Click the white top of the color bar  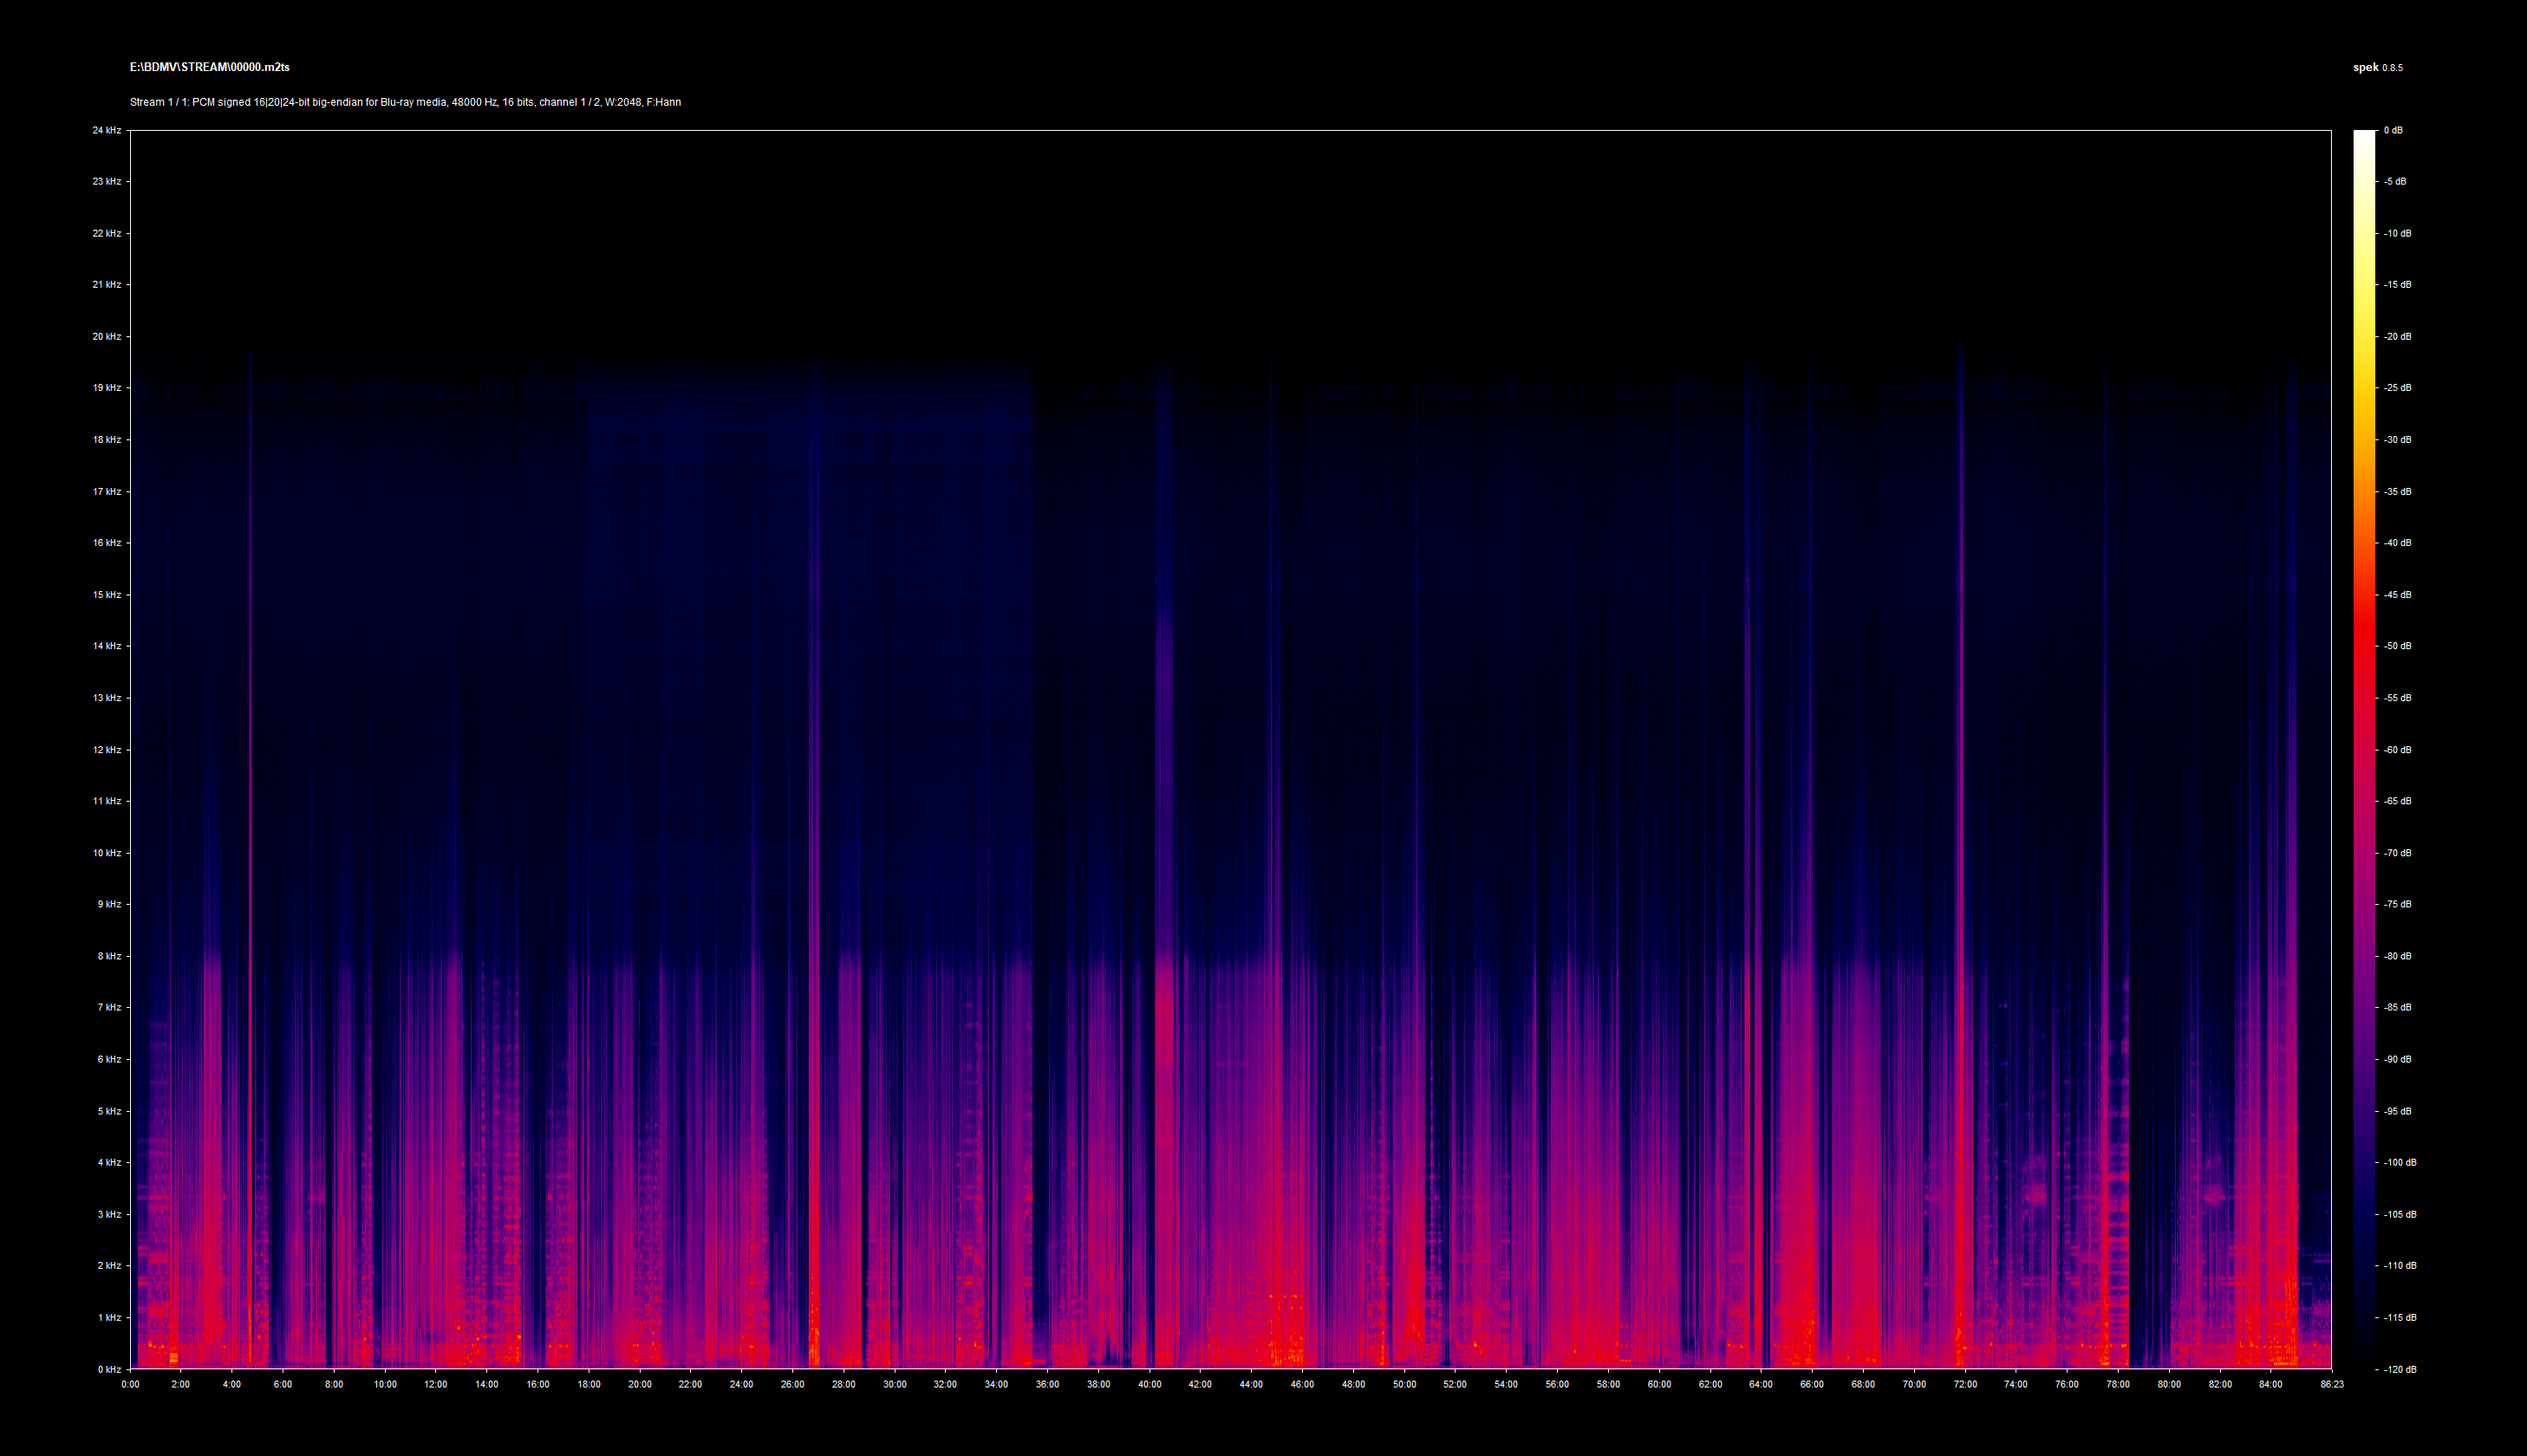coord(2363,137)
